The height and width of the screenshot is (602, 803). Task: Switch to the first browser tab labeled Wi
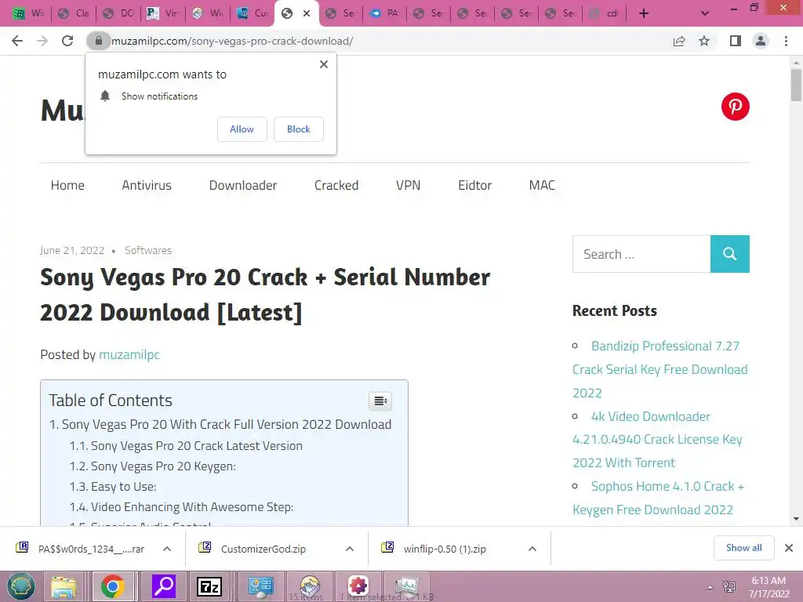(x=27, y=13)
